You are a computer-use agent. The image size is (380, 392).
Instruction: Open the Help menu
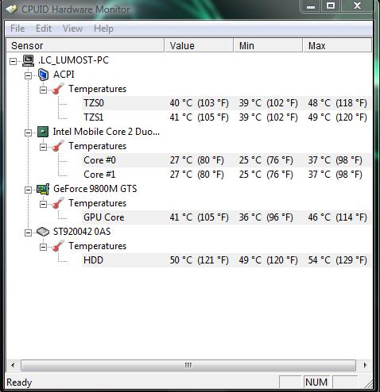click(103, 29)
